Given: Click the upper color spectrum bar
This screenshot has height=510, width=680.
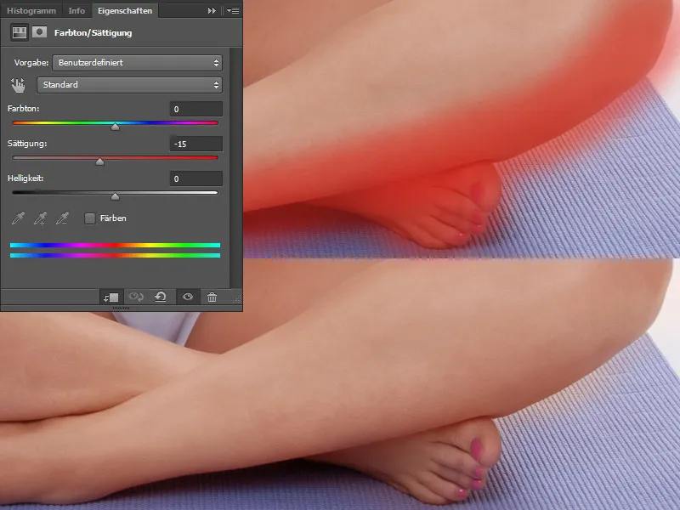Looking at the screenshot, I should 115,246.
